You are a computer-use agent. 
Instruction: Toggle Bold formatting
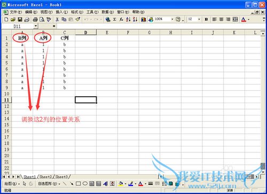click(206, 19)
